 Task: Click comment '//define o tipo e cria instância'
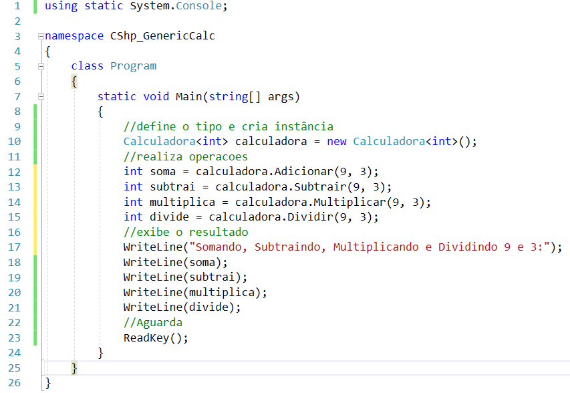pyautogui.click(x=229, y=126)
